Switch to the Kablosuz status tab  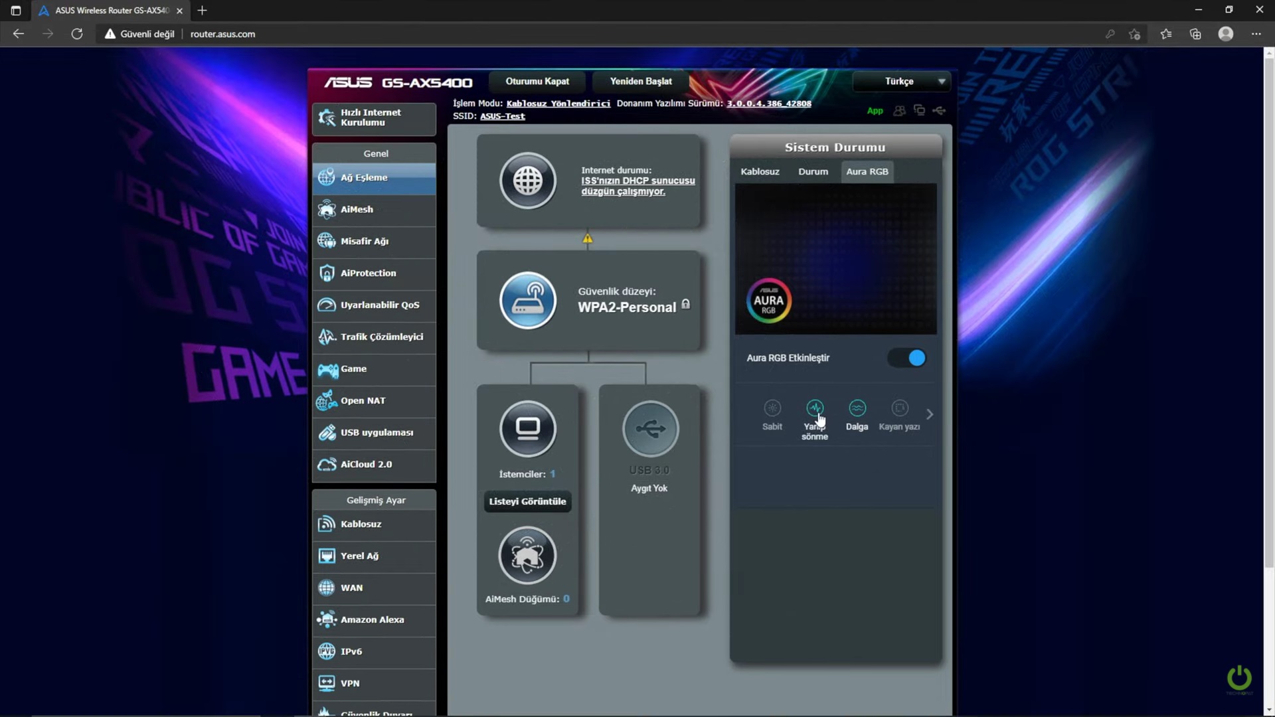point(760,171)
